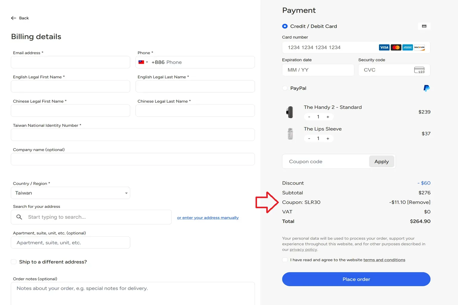
Task: Open the enter your address manually link
Action: [x=208, y=218]
